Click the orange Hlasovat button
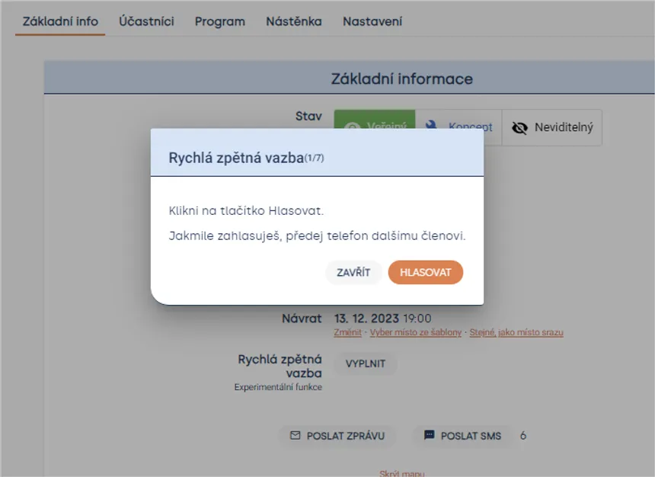 point(425,273)
